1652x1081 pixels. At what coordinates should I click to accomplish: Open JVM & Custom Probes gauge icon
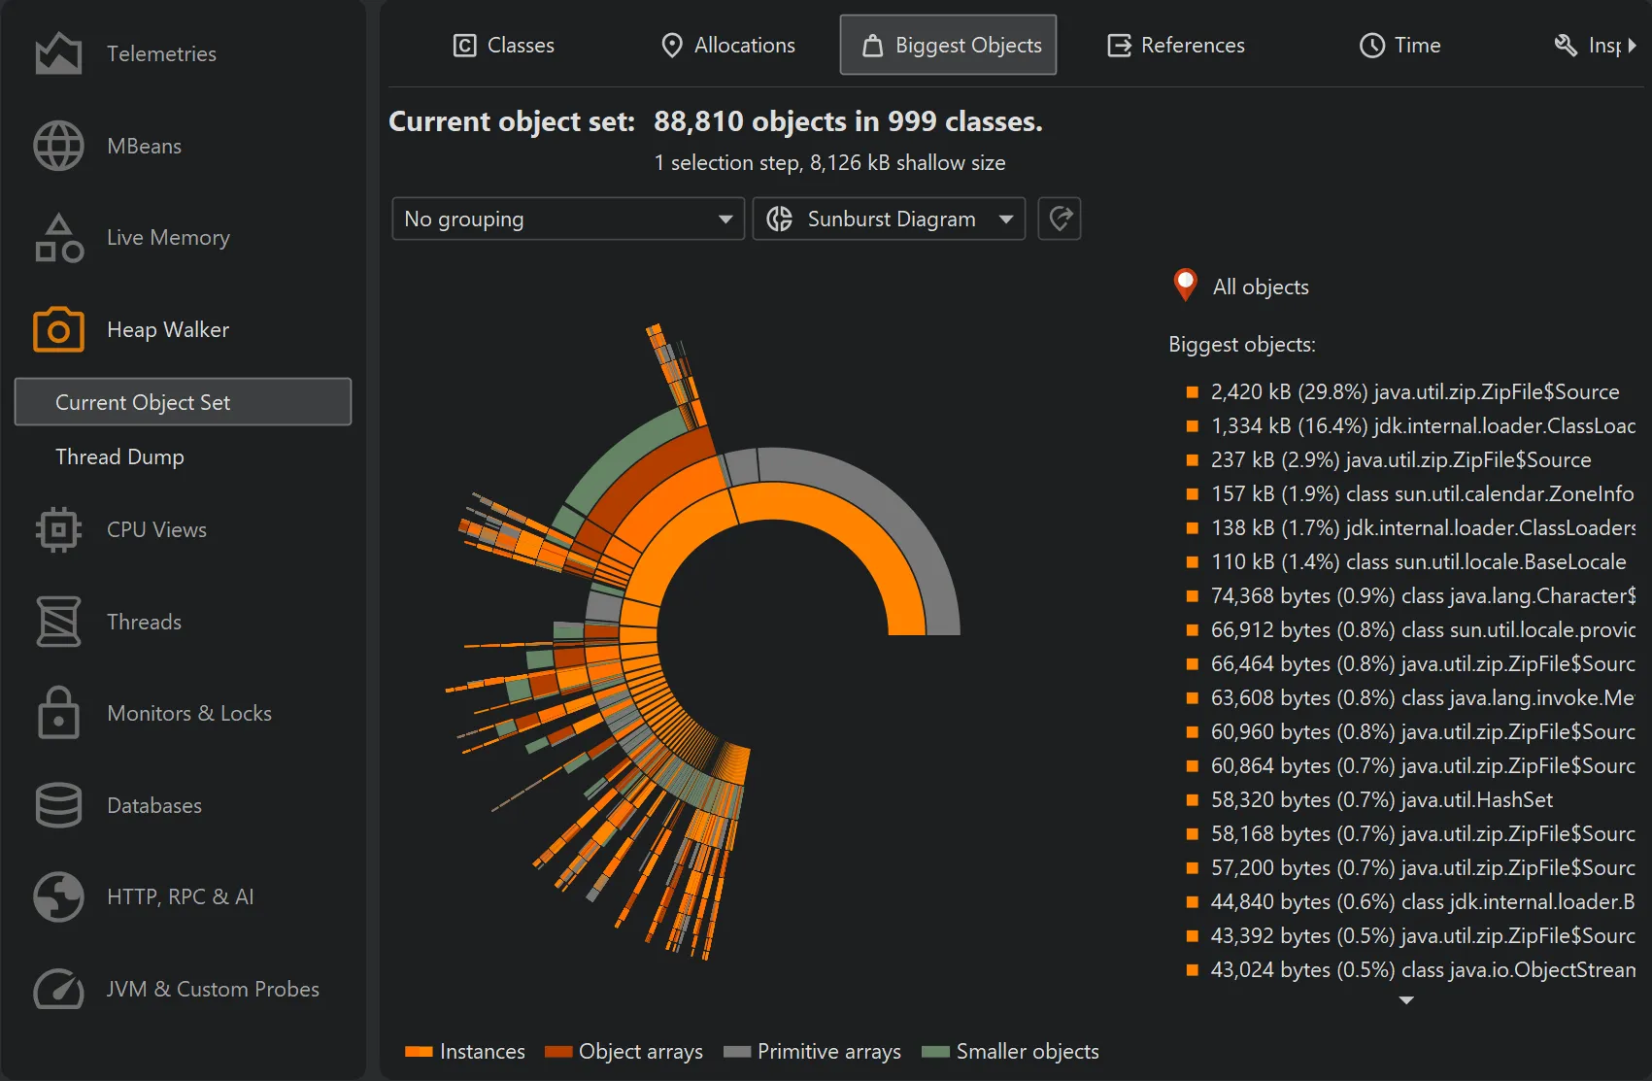click(58, 989)
